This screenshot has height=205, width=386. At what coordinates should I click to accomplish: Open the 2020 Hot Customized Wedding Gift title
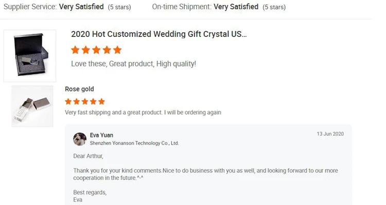tap(159, 34)
